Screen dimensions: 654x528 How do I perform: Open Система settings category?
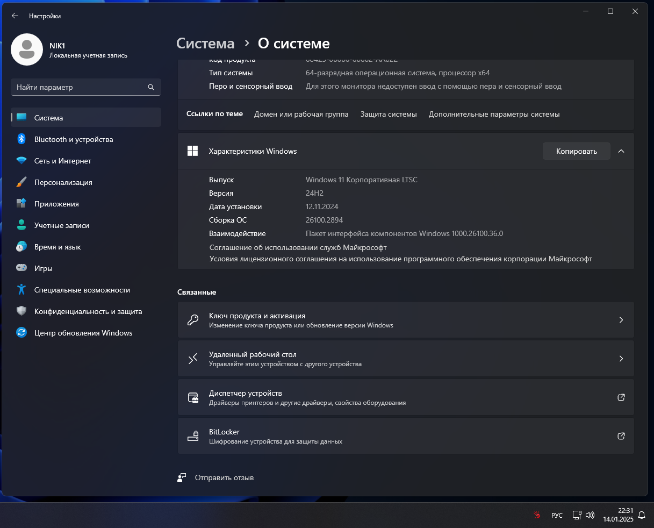[86, 117]
